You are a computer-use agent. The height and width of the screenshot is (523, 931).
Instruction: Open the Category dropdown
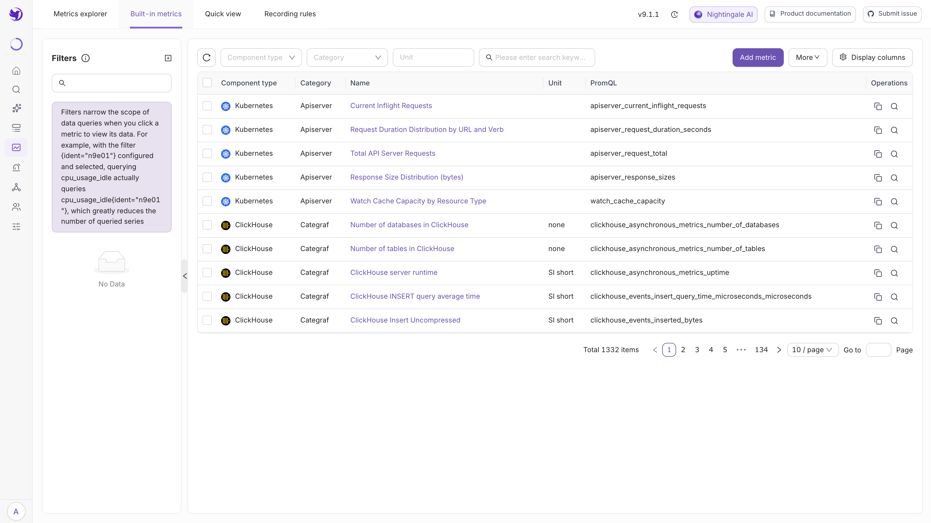(347, 58)
